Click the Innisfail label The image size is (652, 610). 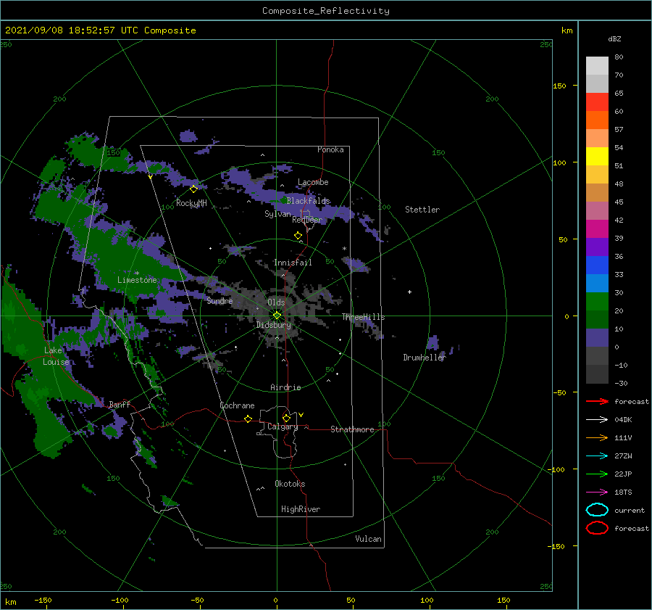coord(293,263)
